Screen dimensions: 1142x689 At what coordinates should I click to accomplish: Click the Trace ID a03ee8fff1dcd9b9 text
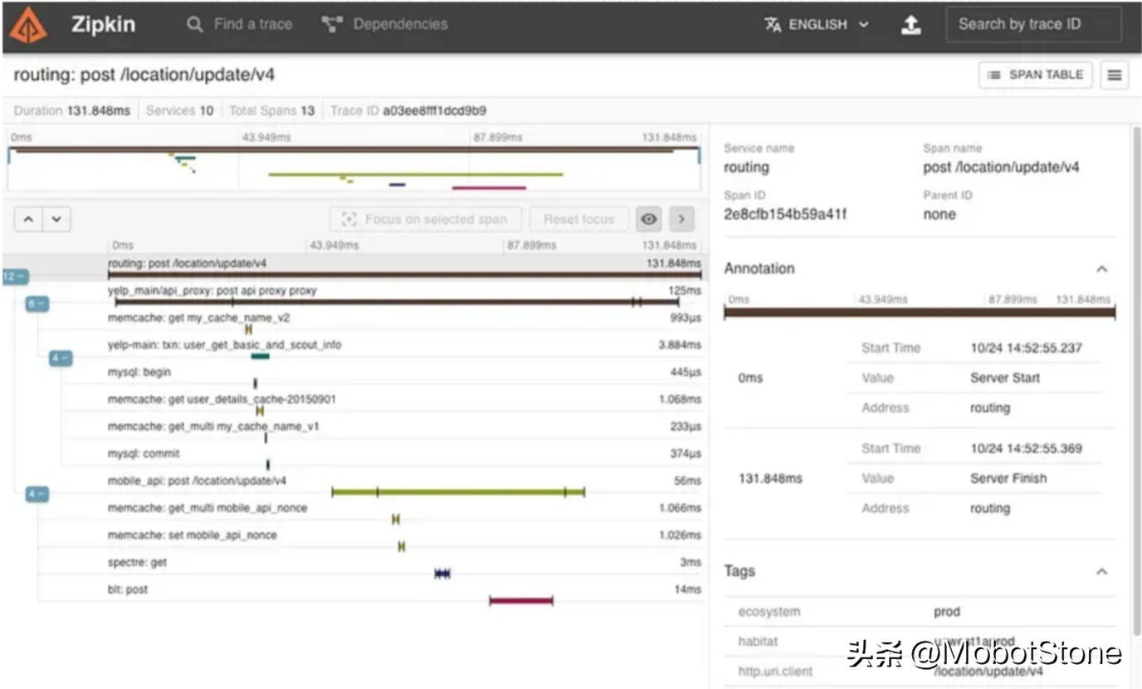click(408, 111)
